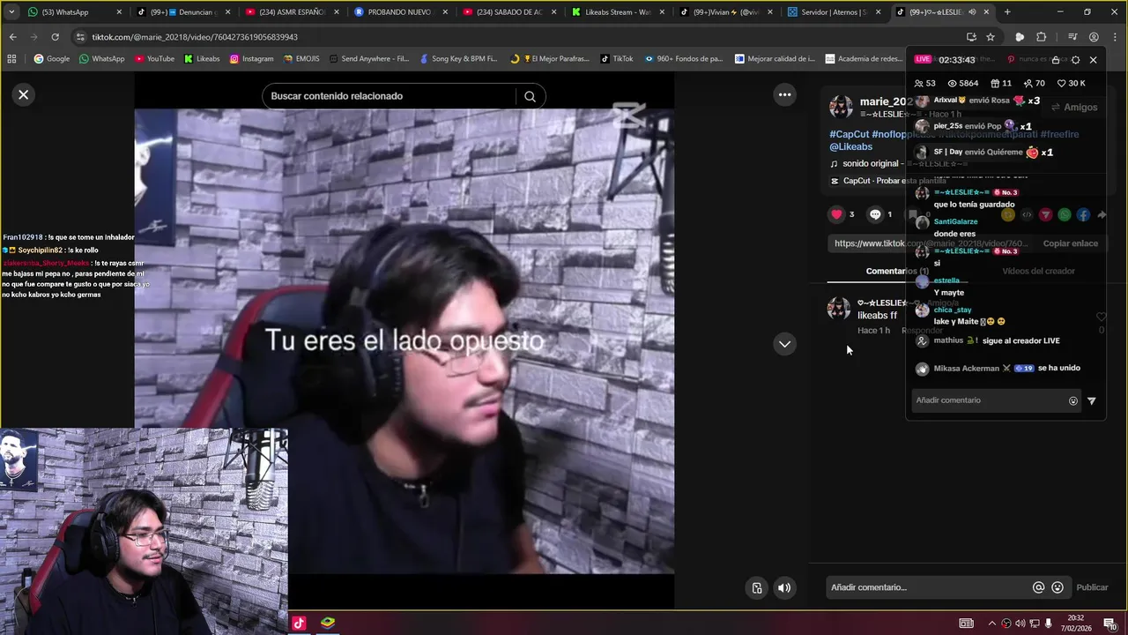This screenshot has width=1128, height=635.
Task: Reply with 'Responder' on the likeabs ff comment
Action: (922, 330)
